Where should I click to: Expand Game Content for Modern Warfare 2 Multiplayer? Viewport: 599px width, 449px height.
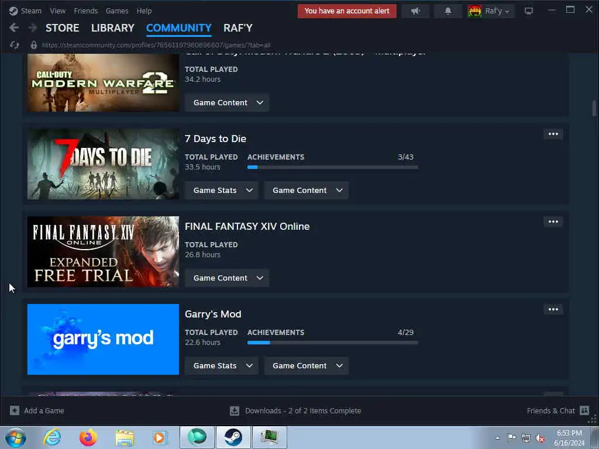click(x=227, y=103)
